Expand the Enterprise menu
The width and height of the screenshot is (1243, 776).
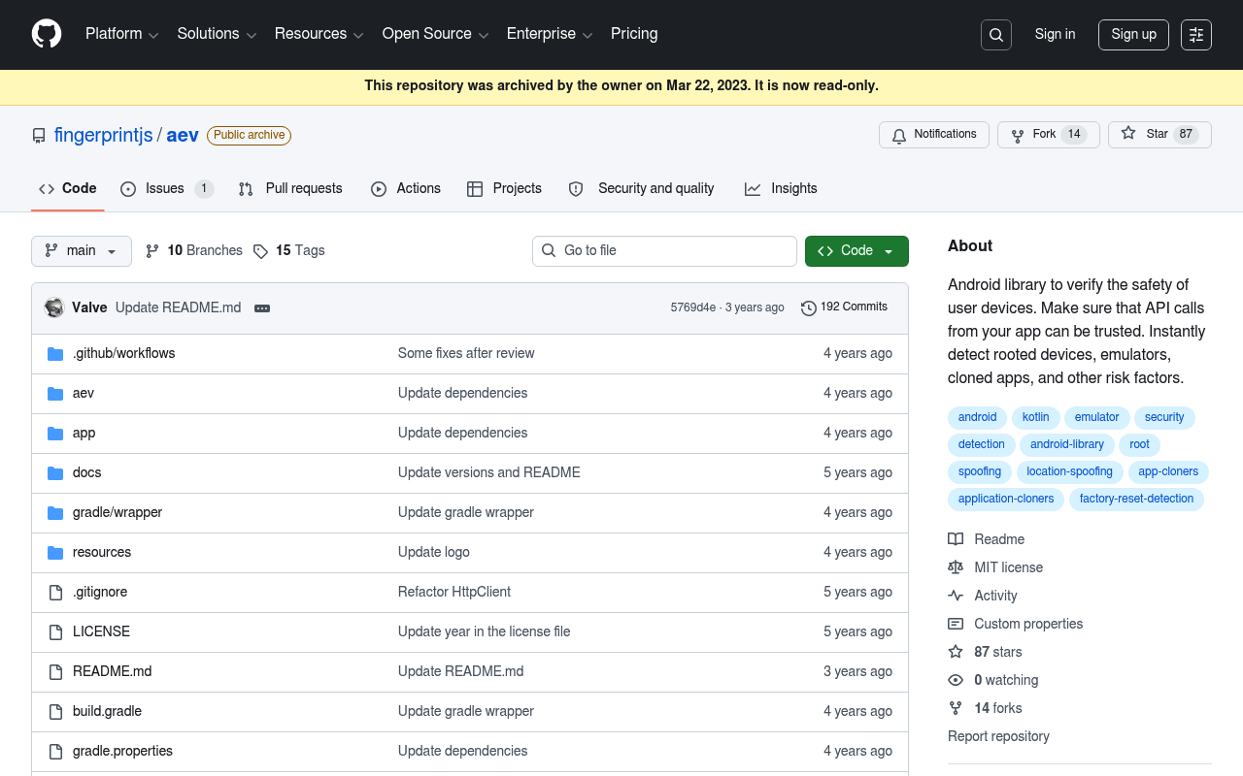(550, 34)
